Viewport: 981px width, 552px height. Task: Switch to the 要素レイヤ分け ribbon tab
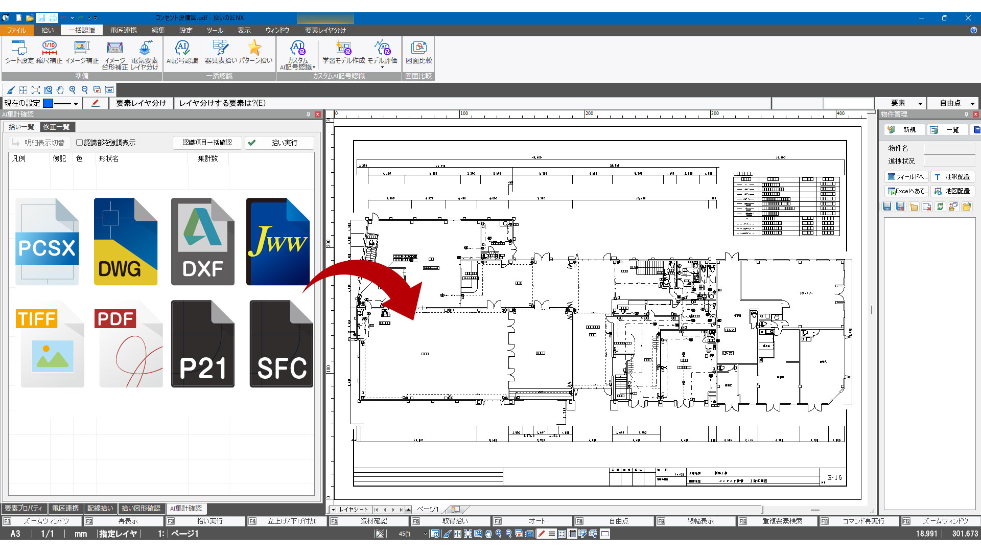point(325,30)
